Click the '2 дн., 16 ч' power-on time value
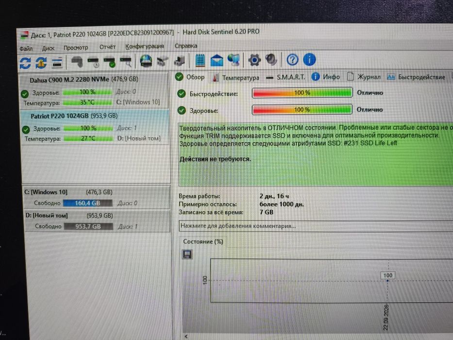The image size is (453, 340). pyautogui.click(x=274, y=196)
